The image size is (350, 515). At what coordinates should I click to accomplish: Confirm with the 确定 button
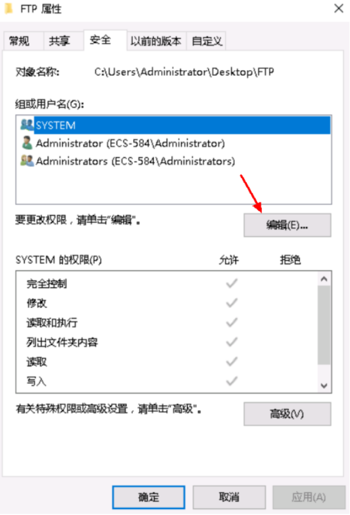(148, 497)
